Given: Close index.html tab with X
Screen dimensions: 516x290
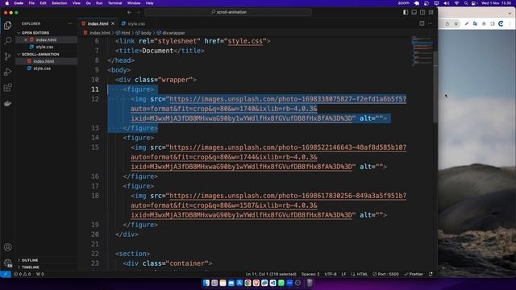Looking at the screenshot, I should 113,23.
